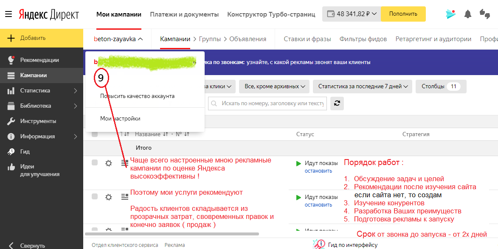The image size is (498, 249).
Task: Click Повысить качество аккаунта link
Action: (137, 96)
